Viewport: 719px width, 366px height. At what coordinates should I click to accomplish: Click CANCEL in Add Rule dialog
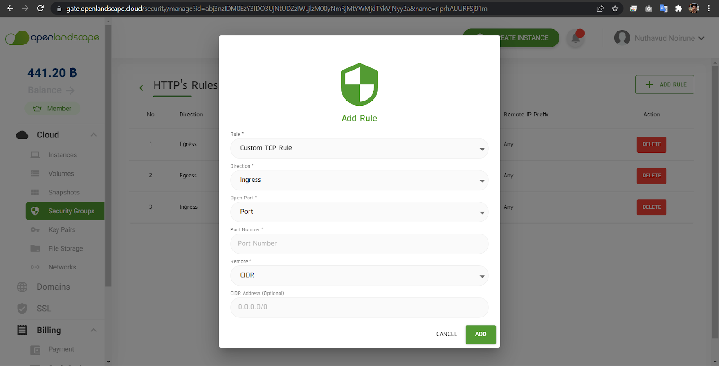pos(446,334)
